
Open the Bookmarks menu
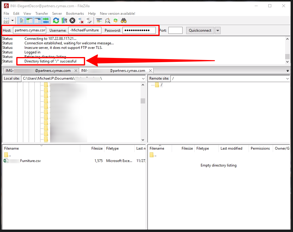click(75, 14)
